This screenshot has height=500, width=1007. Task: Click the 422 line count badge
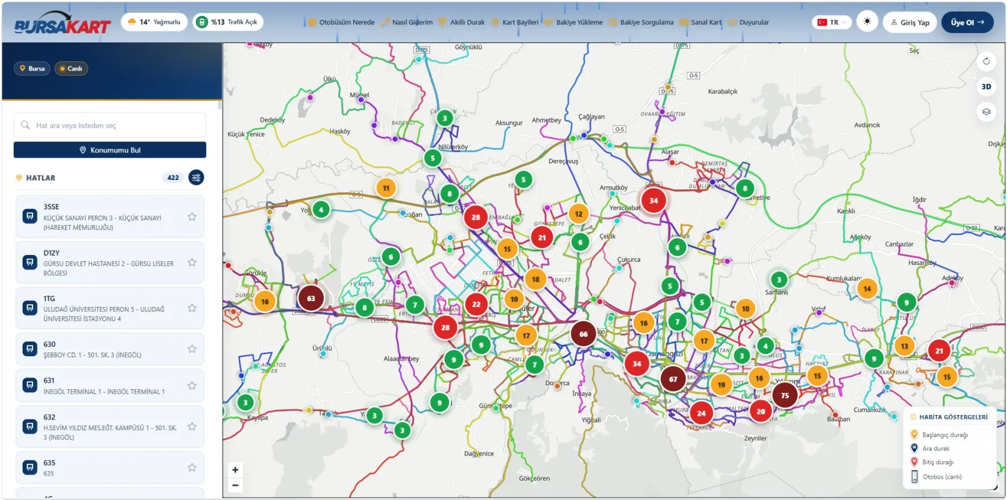pos(173,177)
